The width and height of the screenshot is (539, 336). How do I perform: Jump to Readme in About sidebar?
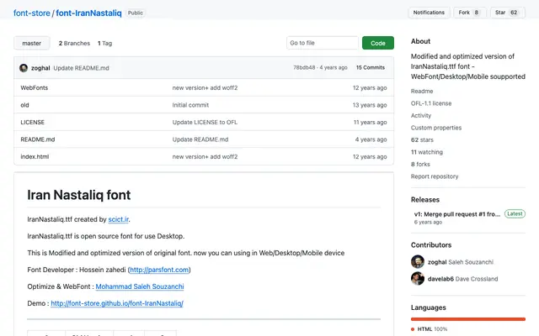(x=422, y=92)
